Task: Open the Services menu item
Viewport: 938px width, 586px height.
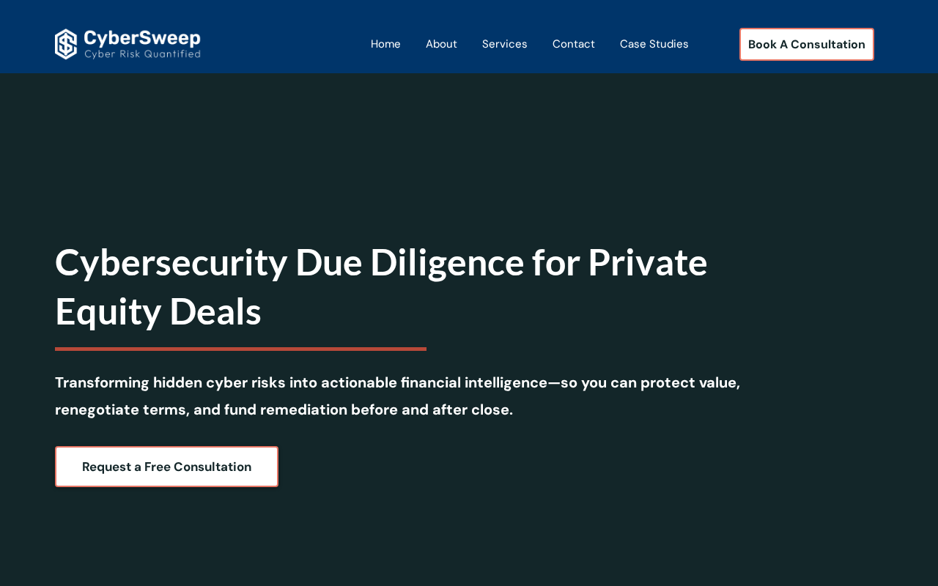Action: [x=505, y=44]
